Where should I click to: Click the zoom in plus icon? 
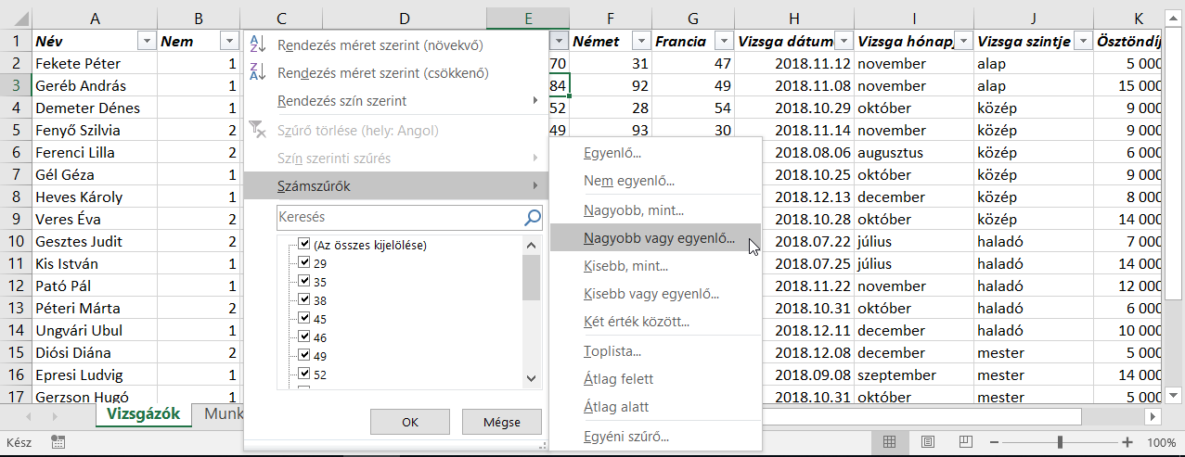[1127, 442]
